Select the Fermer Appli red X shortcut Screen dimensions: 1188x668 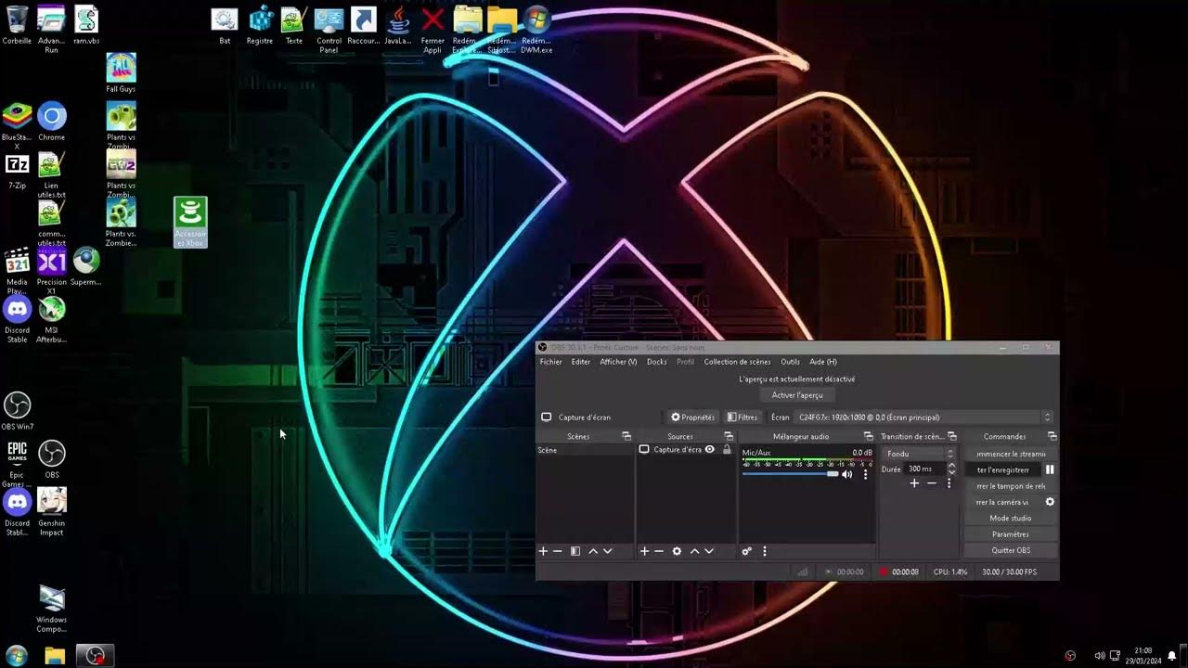pyautogui.click(x=433, y=28)
